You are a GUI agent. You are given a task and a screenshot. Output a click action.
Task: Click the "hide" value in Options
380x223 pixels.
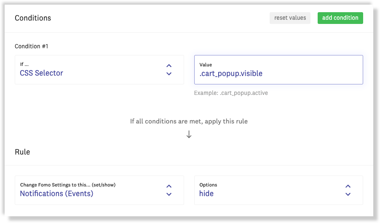(206, 194)
